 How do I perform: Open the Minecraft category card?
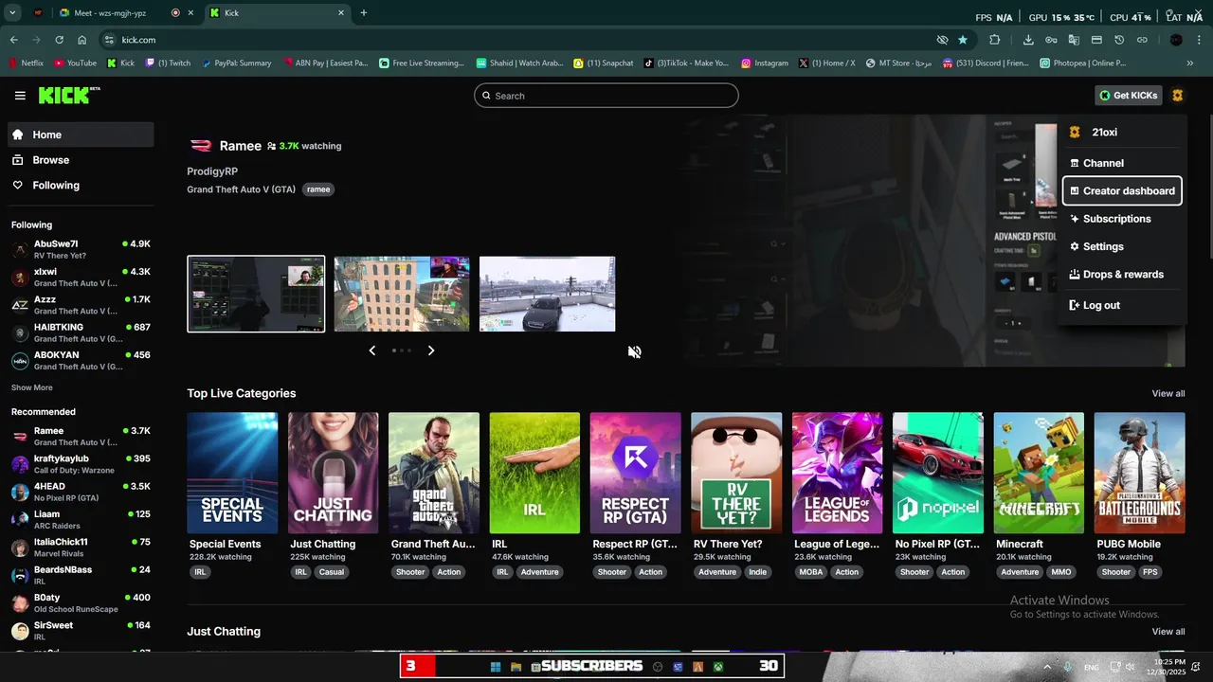[1039, 473]
